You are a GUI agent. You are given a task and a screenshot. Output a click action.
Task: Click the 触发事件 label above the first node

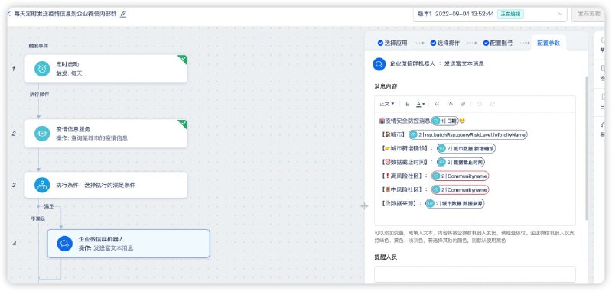click(x=38, y=46)
